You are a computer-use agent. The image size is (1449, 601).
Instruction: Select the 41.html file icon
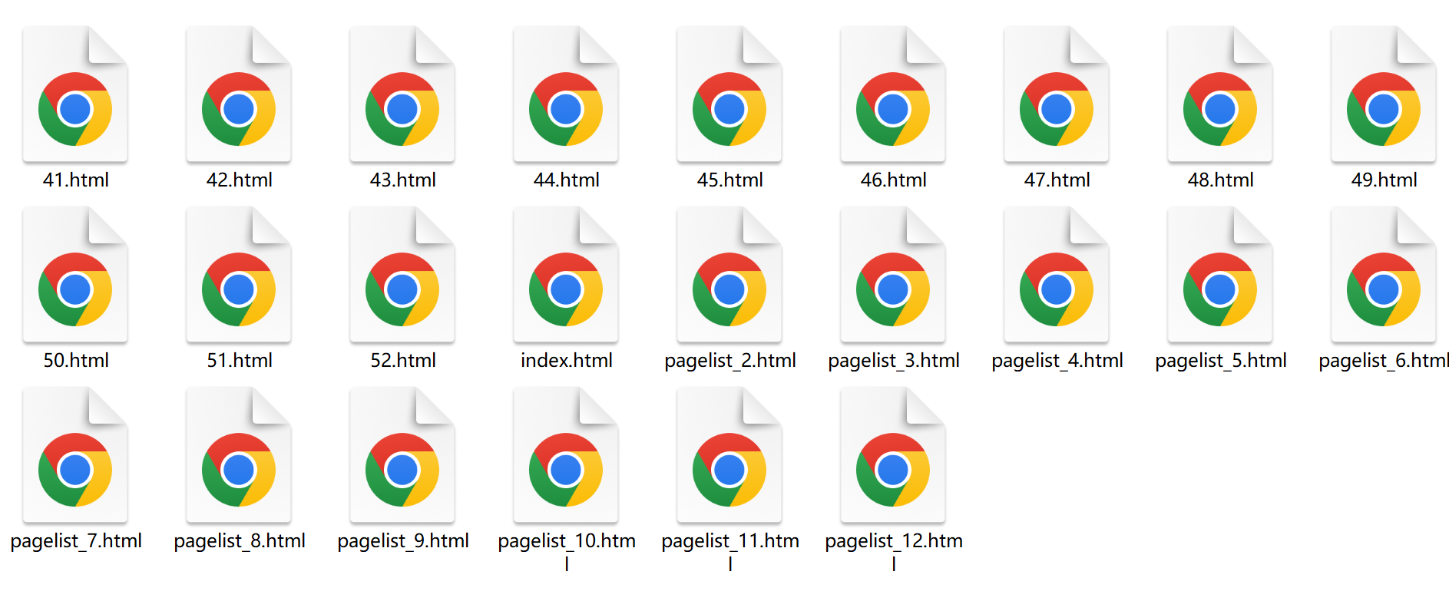[x=75, y=94]
